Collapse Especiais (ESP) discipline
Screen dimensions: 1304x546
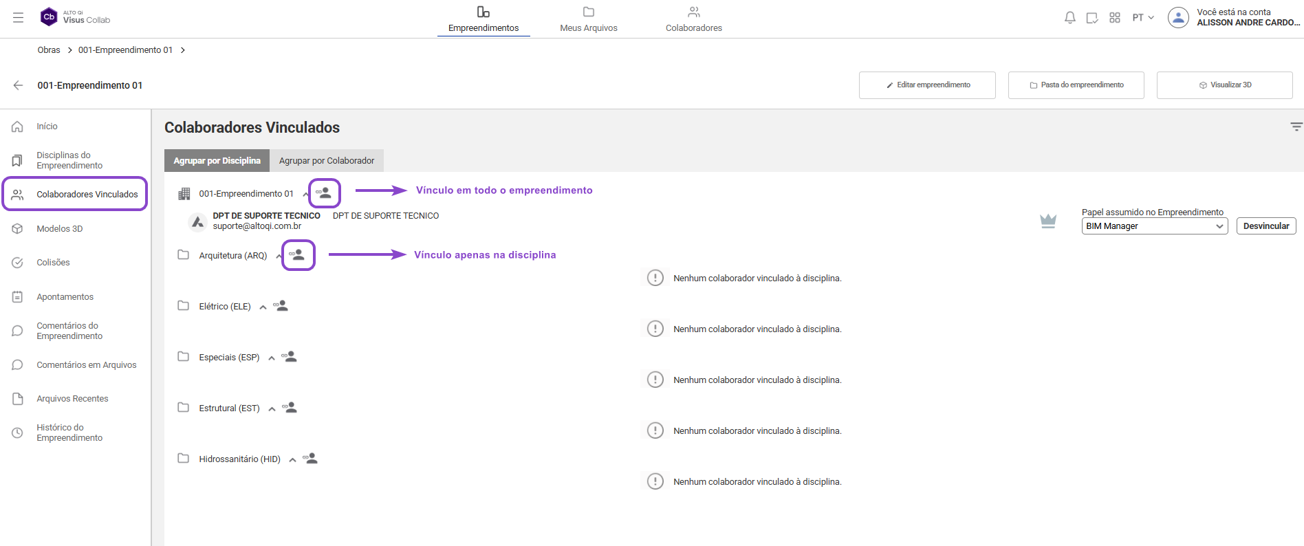tap(272, 358)
